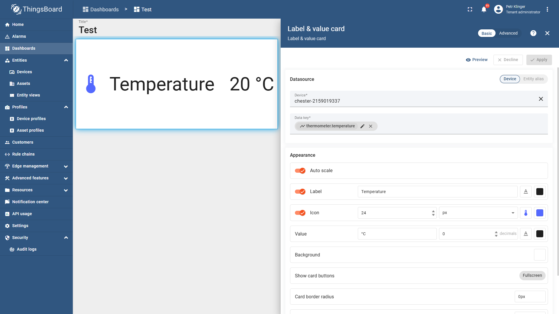Switch to the Advanced mode tab
This screenshot has width=559, height=314.
508,33
